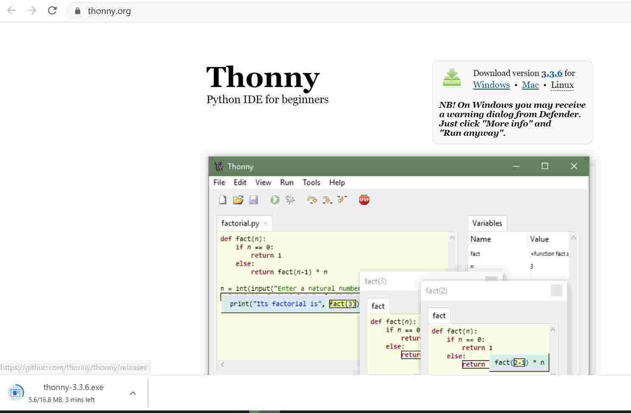Click the green Run script icon
The width and height of the screenshot is (631, 413).
[275, 199]
